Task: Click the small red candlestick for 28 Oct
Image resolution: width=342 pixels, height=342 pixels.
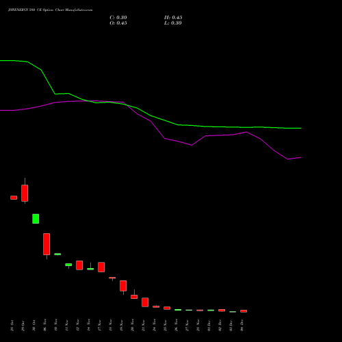Action: (x=14, y=198)
